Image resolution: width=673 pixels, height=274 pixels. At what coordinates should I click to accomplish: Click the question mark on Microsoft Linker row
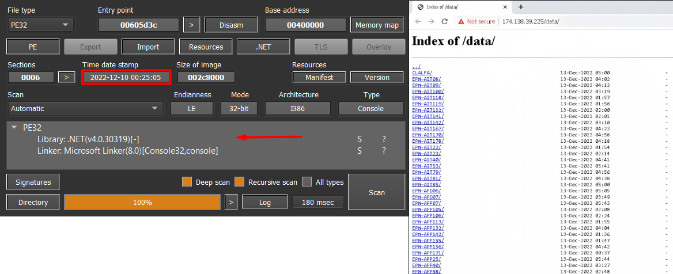pos(384,151)
